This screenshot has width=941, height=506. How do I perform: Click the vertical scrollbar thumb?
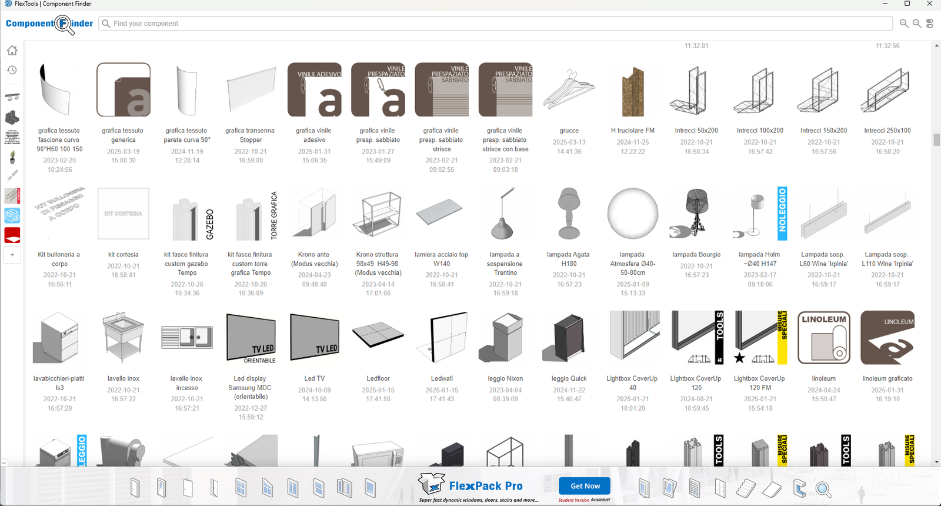coord(936,139)
